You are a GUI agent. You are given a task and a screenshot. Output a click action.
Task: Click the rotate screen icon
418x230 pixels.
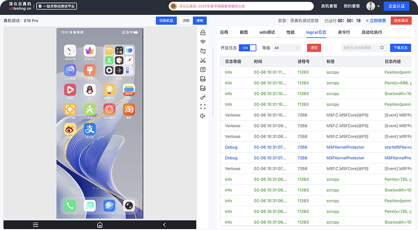[203, 51]
